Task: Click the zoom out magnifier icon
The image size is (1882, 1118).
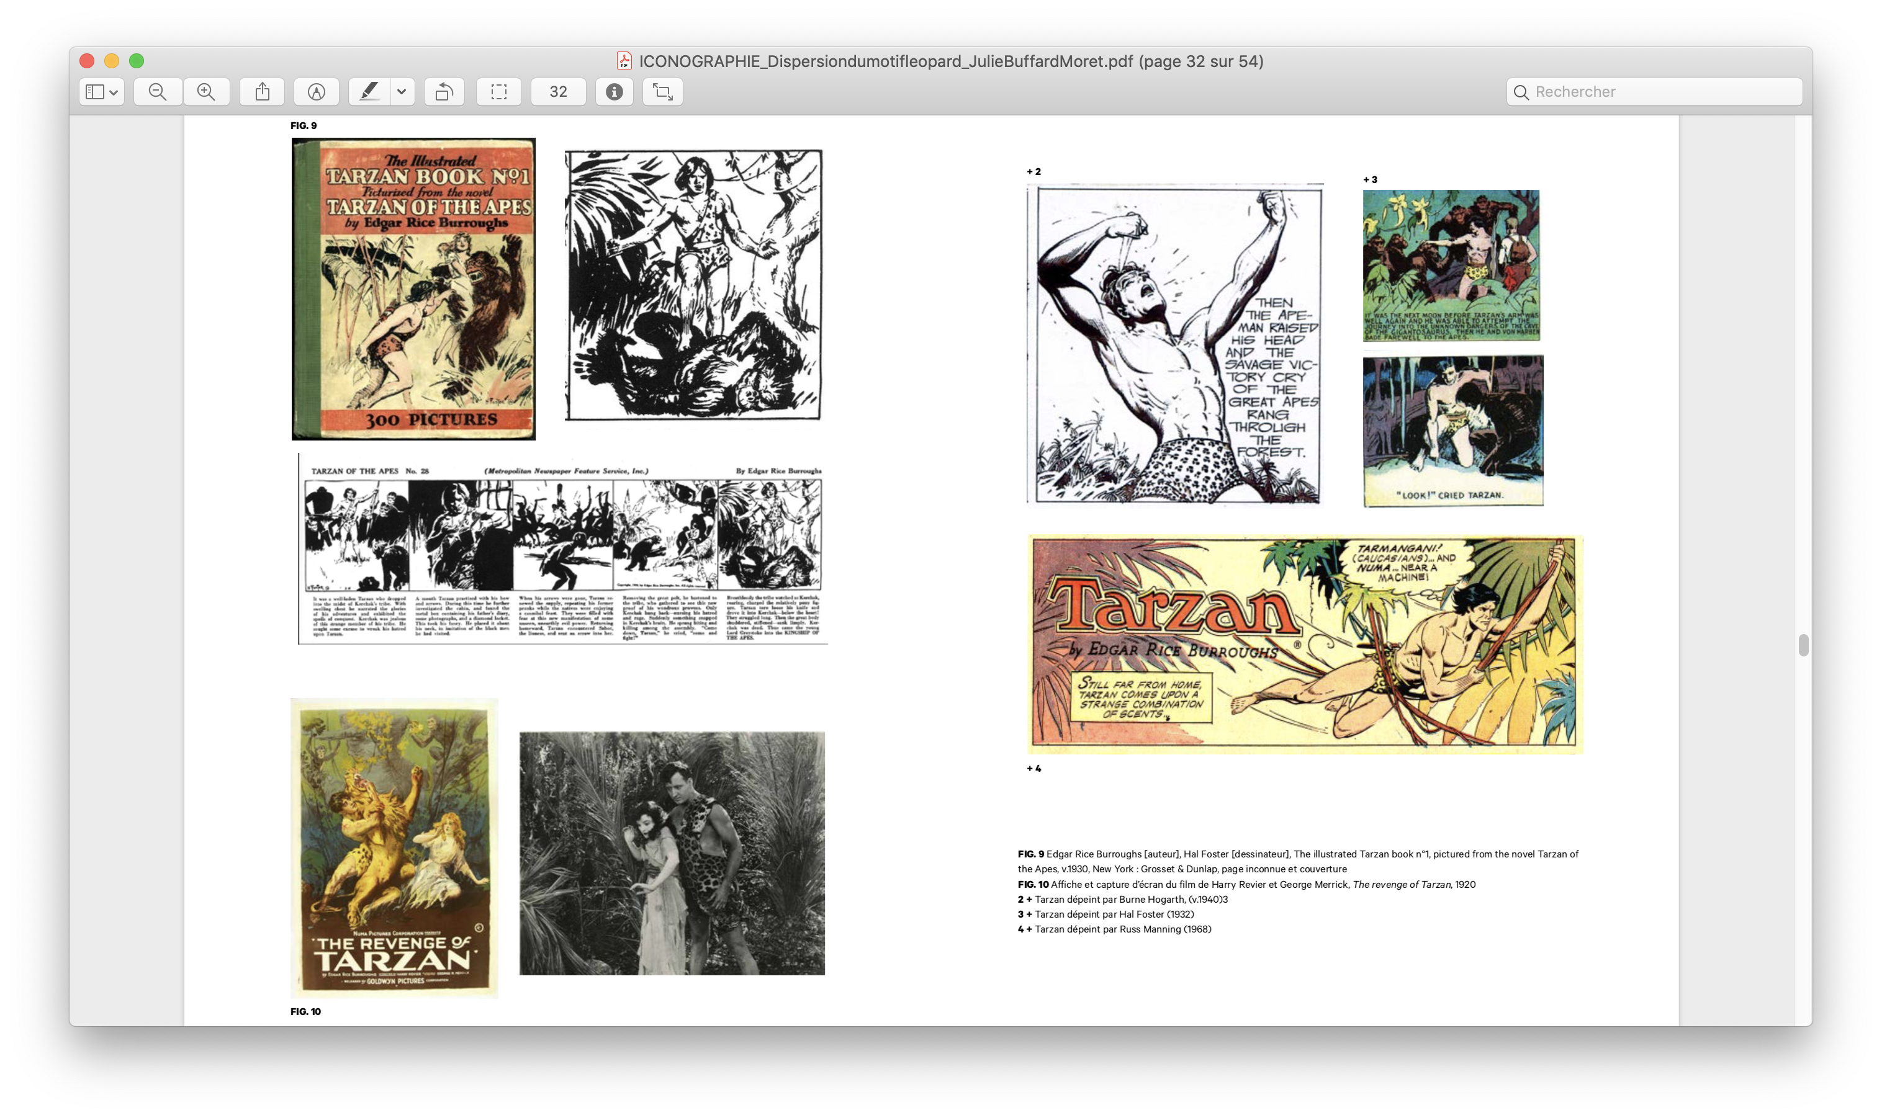Action: [158, 92]
